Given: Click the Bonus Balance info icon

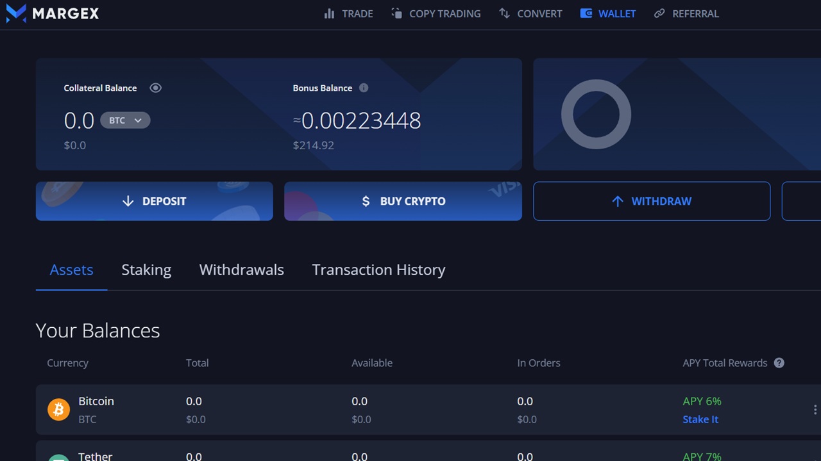Looking at the screenshot, I should 364,88.
